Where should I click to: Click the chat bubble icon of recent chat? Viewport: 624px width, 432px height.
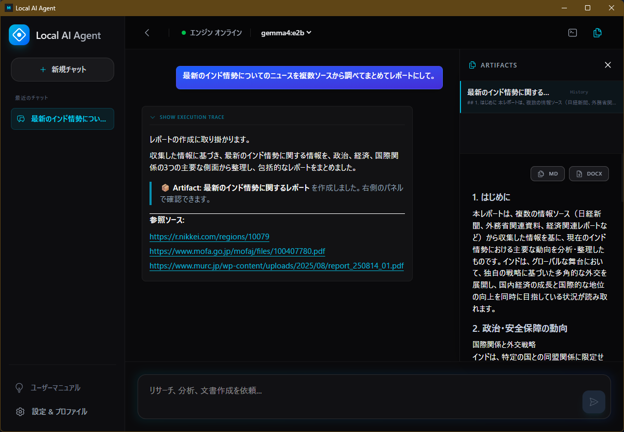(x=21, y=119)
